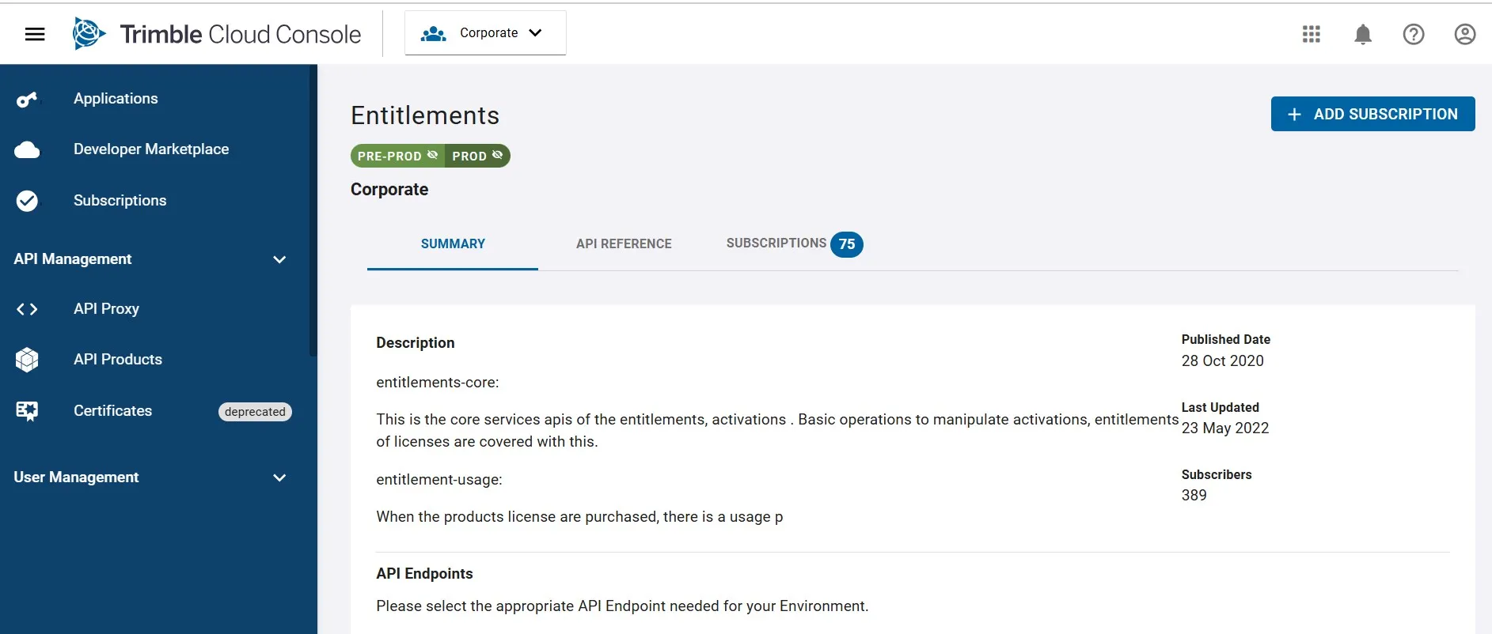Click the Trimble Cloud Console title
Viewport: 1492px width, 634px height.
click(241, 34)
